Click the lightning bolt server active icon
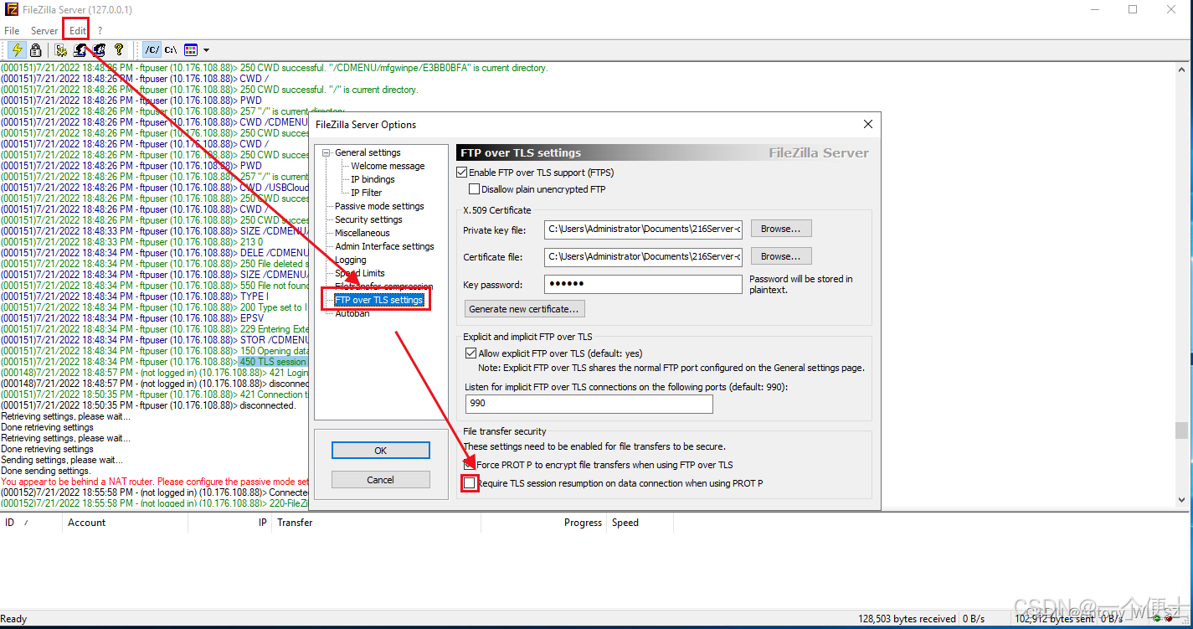 pyautogui.click(x=16, y=50)
